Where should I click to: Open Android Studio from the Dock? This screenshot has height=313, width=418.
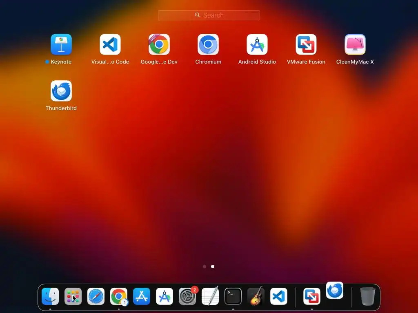coord(165,296)
